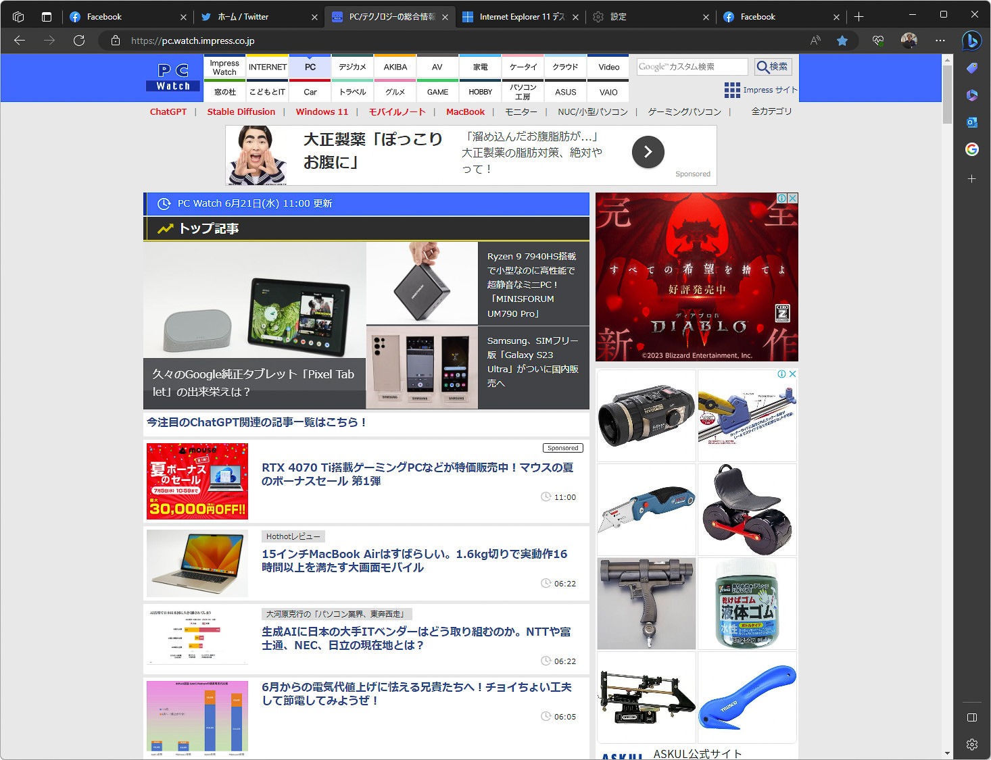This screenshot has width=991, height=760.
Task: Click the blue TRUSCO cutter product image
Action: point(747,698)
